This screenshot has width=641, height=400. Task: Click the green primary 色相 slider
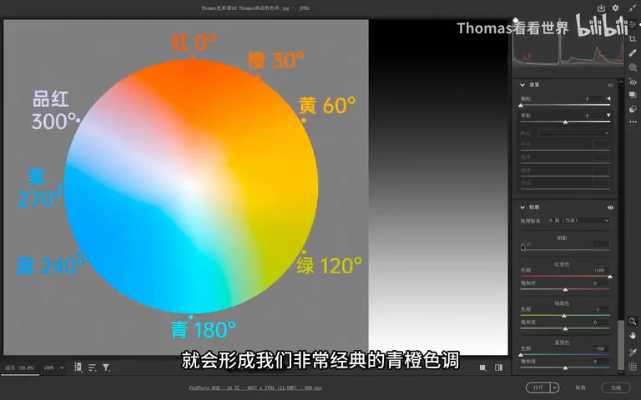565,316
